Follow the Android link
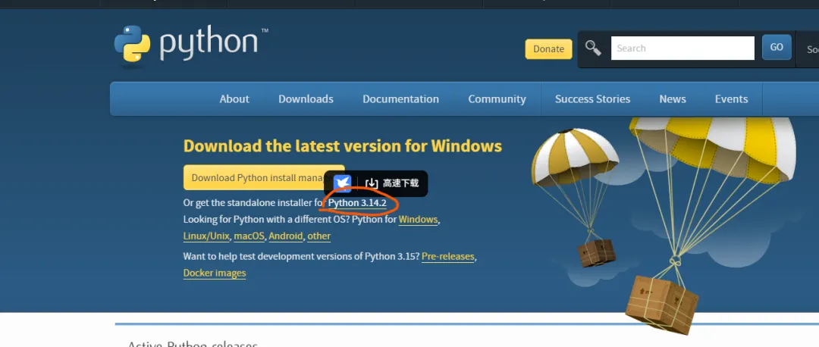This screenshot has width=819, height=347. point(286,236)
